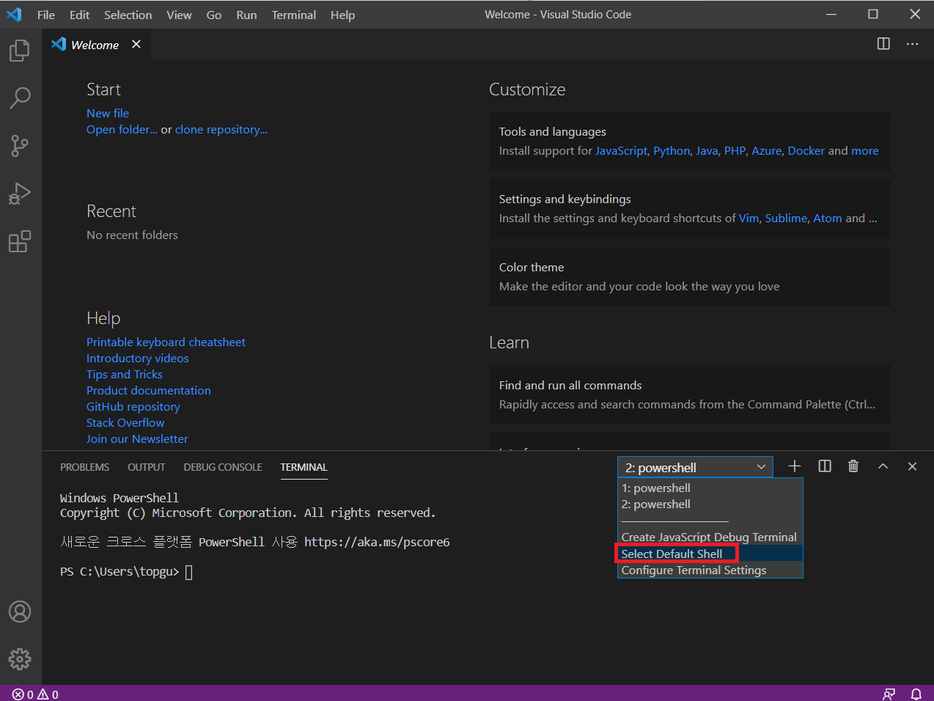The image size is (934, 701).
Task: Open Introductory videos link
Action: click(138, 358)
